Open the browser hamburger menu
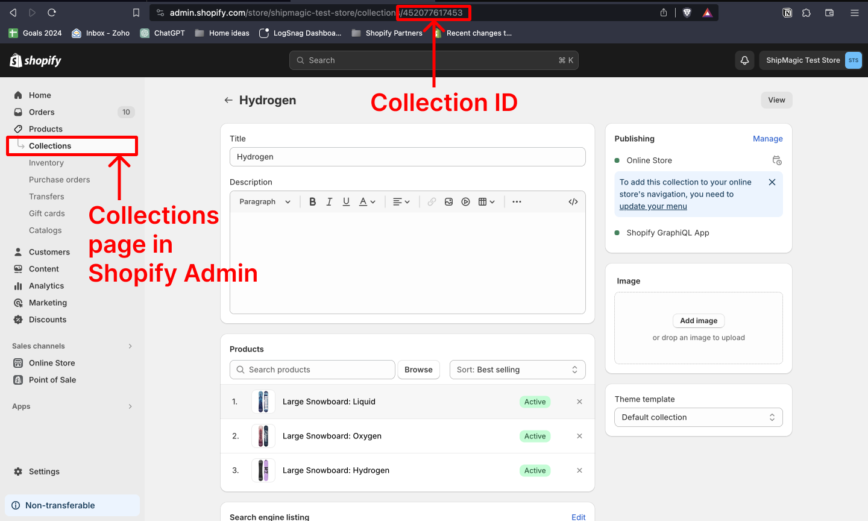Screen dimensions: 868x521 855,13
